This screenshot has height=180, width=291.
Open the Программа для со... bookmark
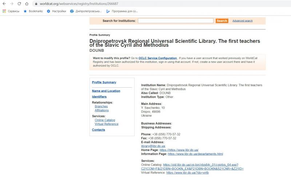pos(122,11)
